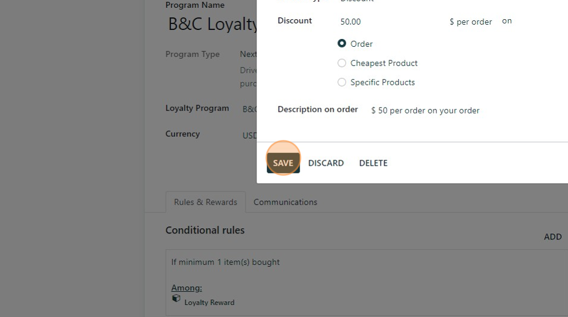Open the Currency field showing USD
This screenshot has height=317, width=568.
[249, 136]
